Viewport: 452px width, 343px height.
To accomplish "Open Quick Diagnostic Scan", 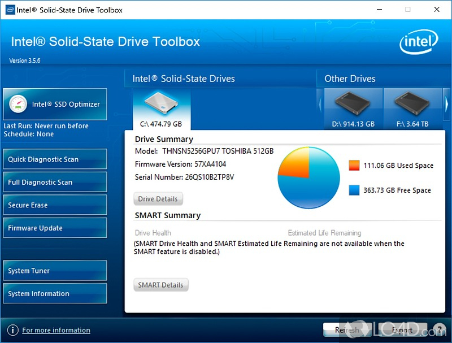I will pyautogui.click(x=55, y=159).
